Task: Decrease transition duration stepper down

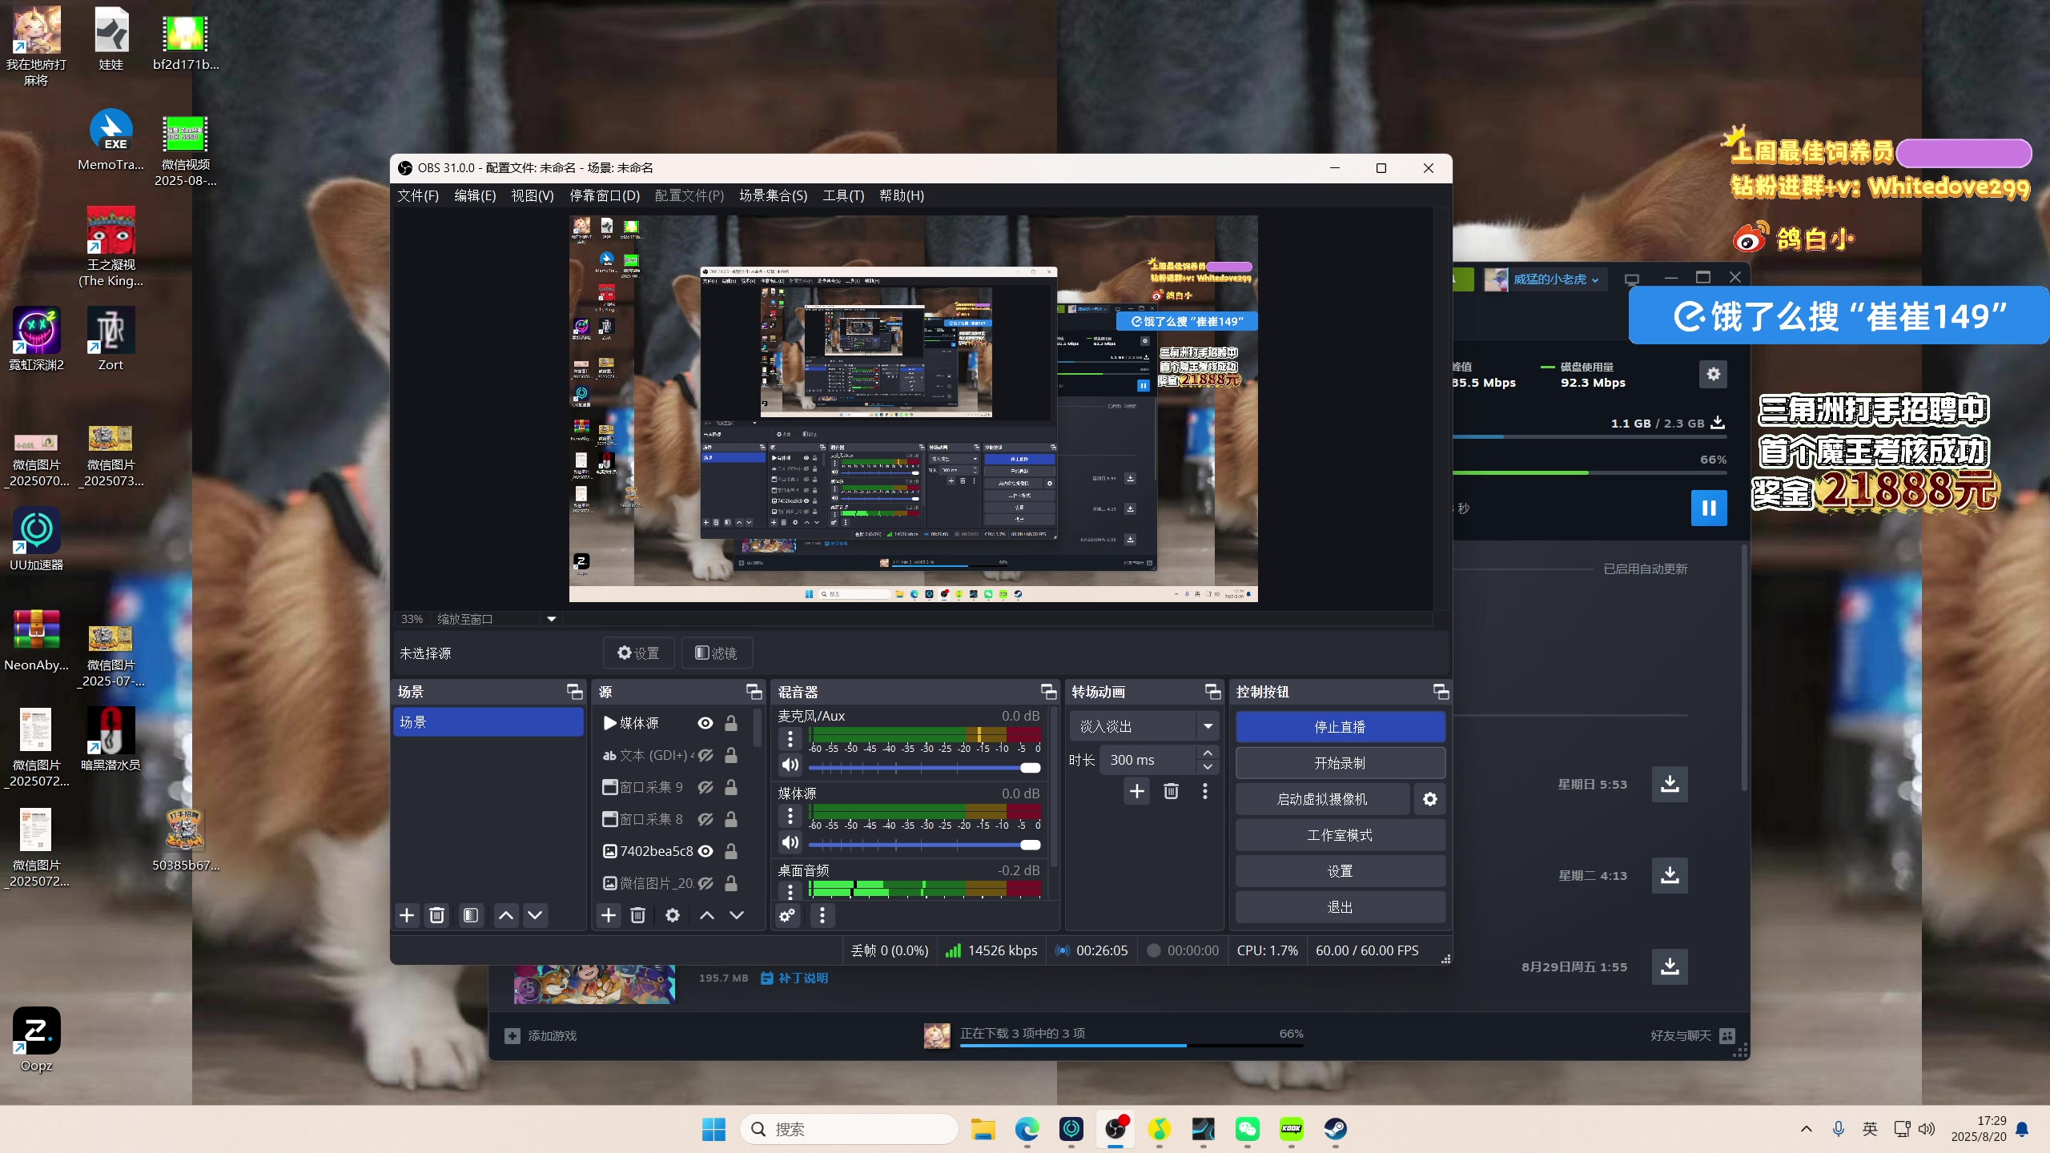Action: pos(1208,767)
